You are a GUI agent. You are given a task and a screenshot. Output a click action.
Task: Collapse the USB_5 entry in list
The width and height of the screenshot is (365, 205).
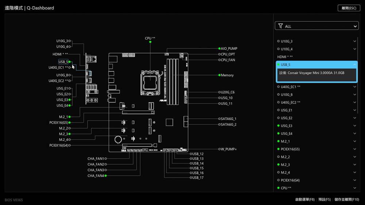(354, 65)
